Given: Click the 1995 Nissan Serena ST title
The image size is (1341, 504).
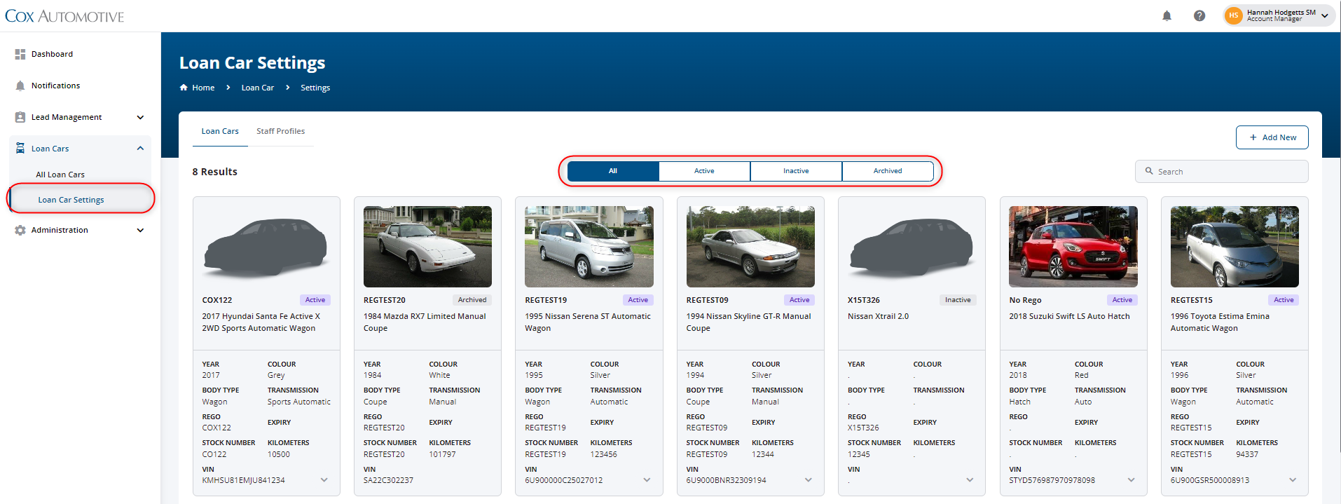Looking at the screenshot, I should (588, 322).
